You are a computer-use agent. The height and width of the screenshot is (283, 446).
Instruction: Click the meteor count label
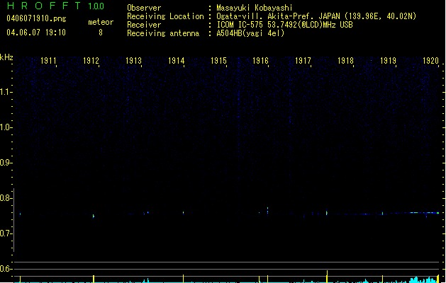(101, 22)
